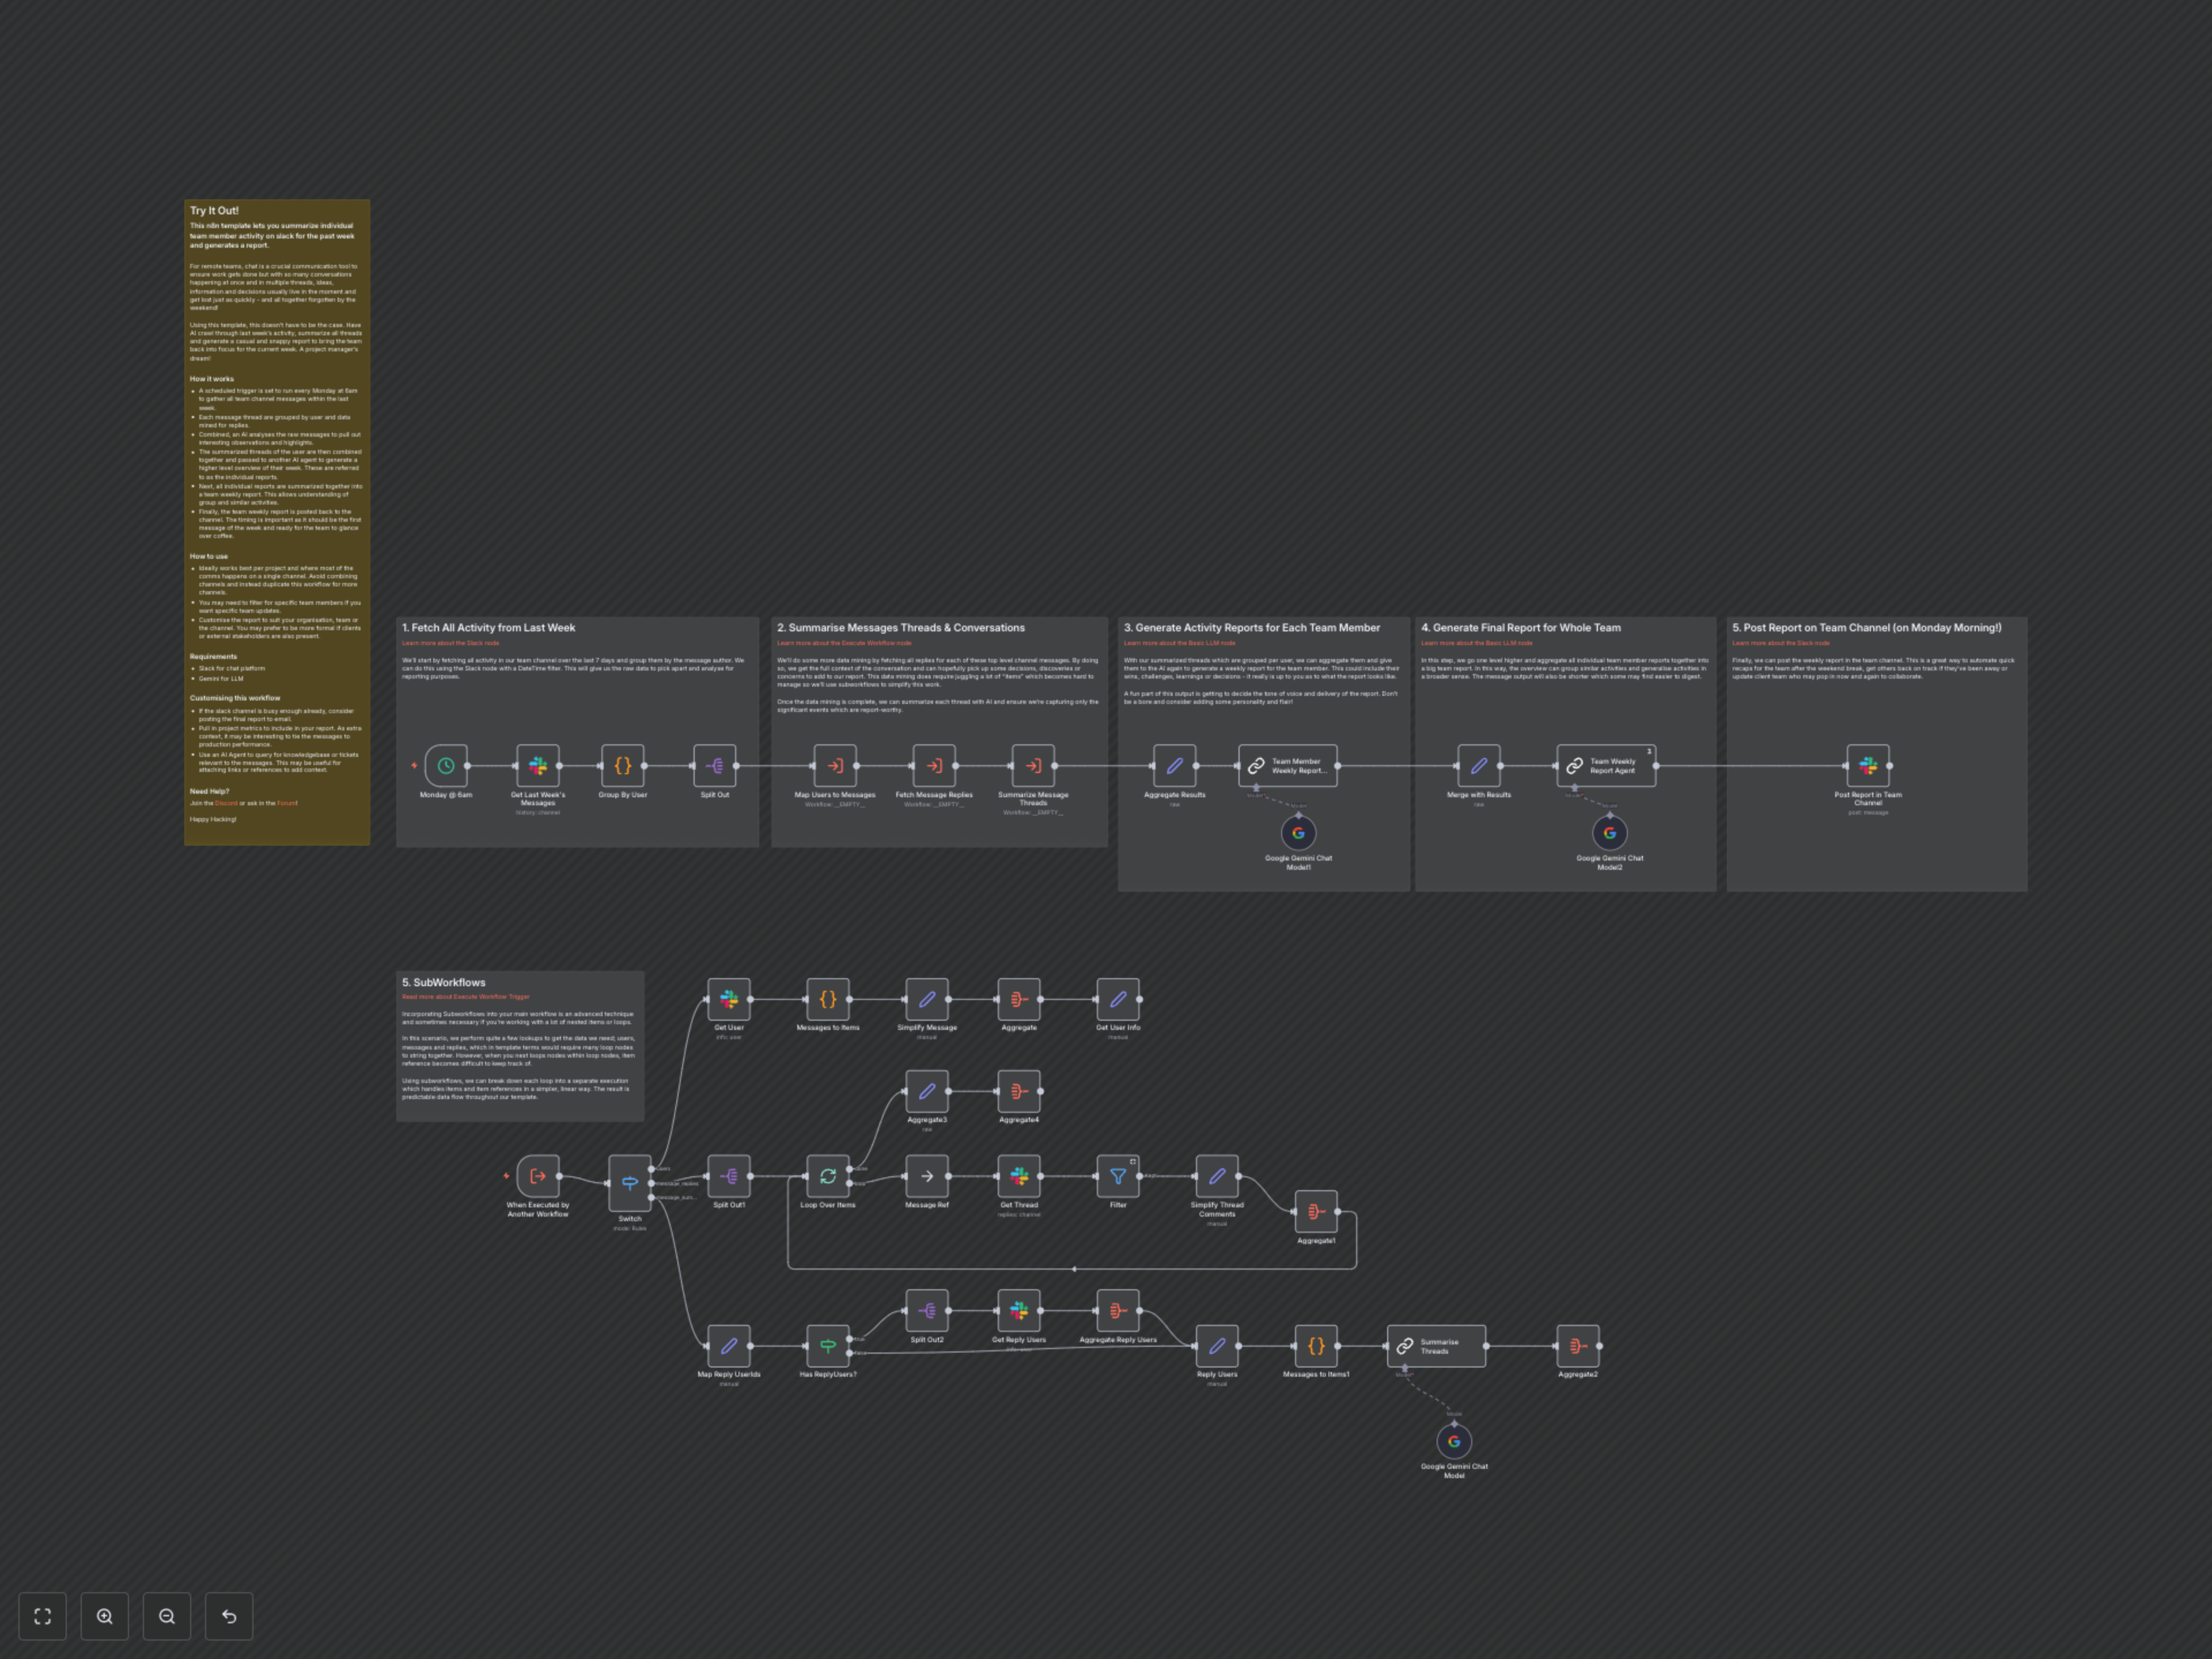Click the Learn more about the Slack node link
Screen dimensions: 2212x1659
450,643
